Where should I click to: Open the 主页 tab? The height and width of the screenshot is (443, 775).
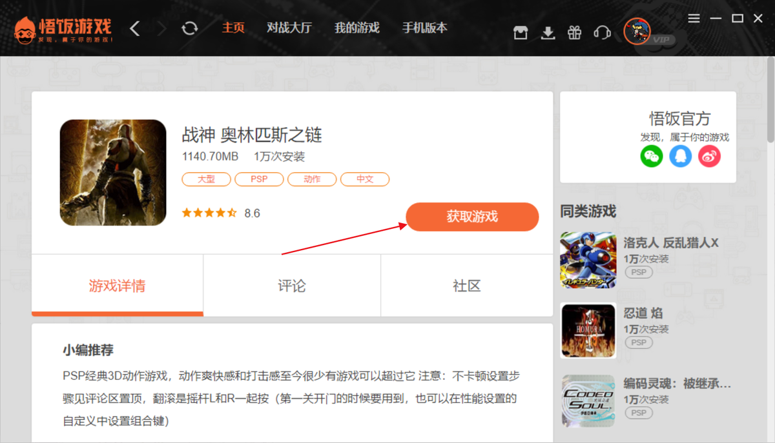pyautogui.click(x=233, y=28)
